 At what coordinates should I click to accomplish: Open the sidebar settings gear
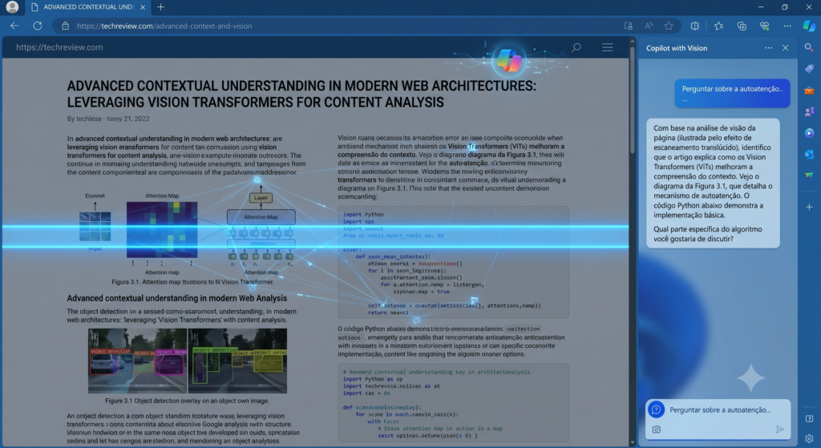point(809,438)
